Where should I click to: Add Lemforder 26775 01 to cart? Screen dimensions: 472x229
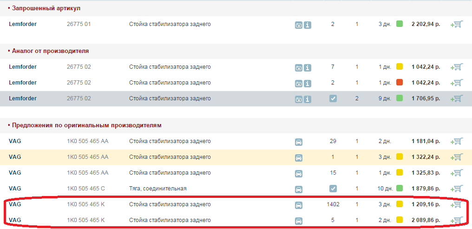pyautogui.click(x=456, y=25)
